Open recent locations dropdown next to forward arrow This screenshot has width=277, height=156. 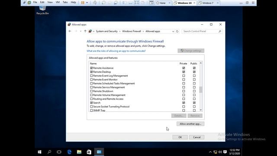point(81,31)
